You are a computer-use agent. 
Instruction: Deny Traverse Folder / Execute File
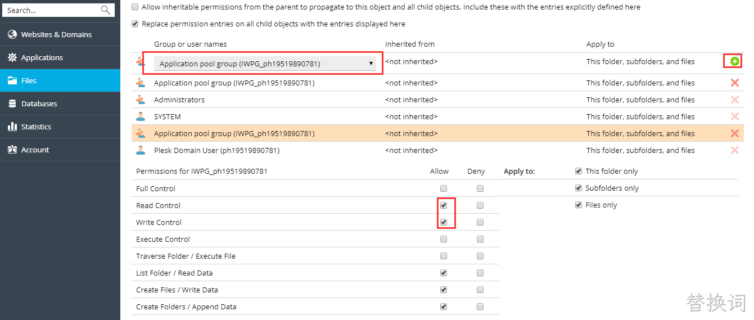tap(480, 256)
